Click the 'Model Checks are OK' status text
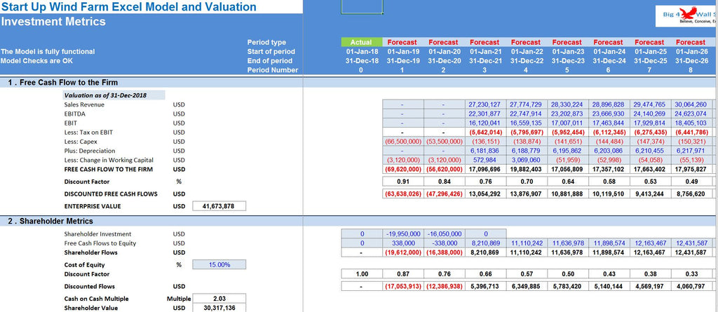This screenshot has height=312, width=718. tap(37, 61)
